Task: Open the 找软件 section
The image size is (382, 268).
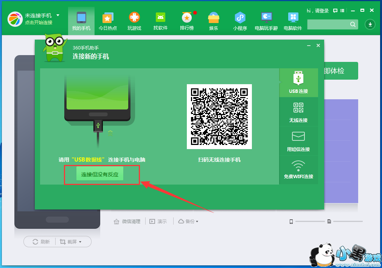Action: 160,21
